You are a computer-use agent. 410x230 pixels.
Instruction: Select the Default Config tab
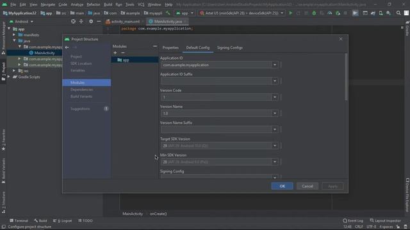pyautogui.click(x=198, y=48)
